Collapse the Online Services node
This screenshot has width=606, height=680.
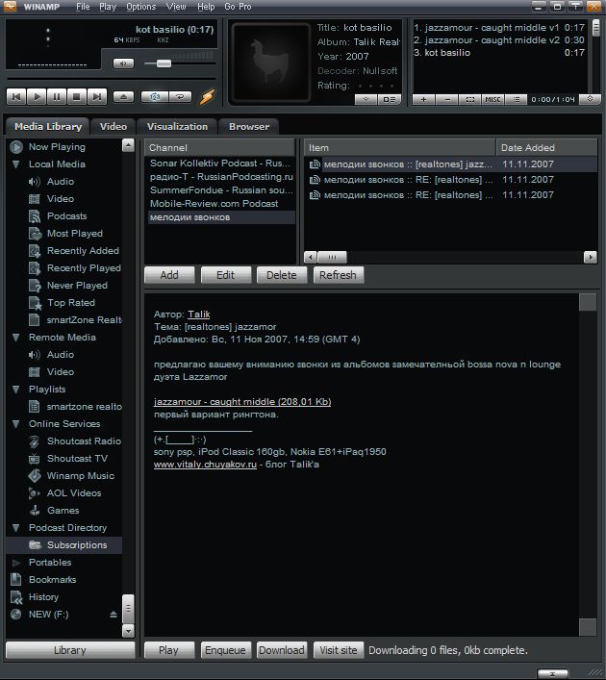point(16,424)
